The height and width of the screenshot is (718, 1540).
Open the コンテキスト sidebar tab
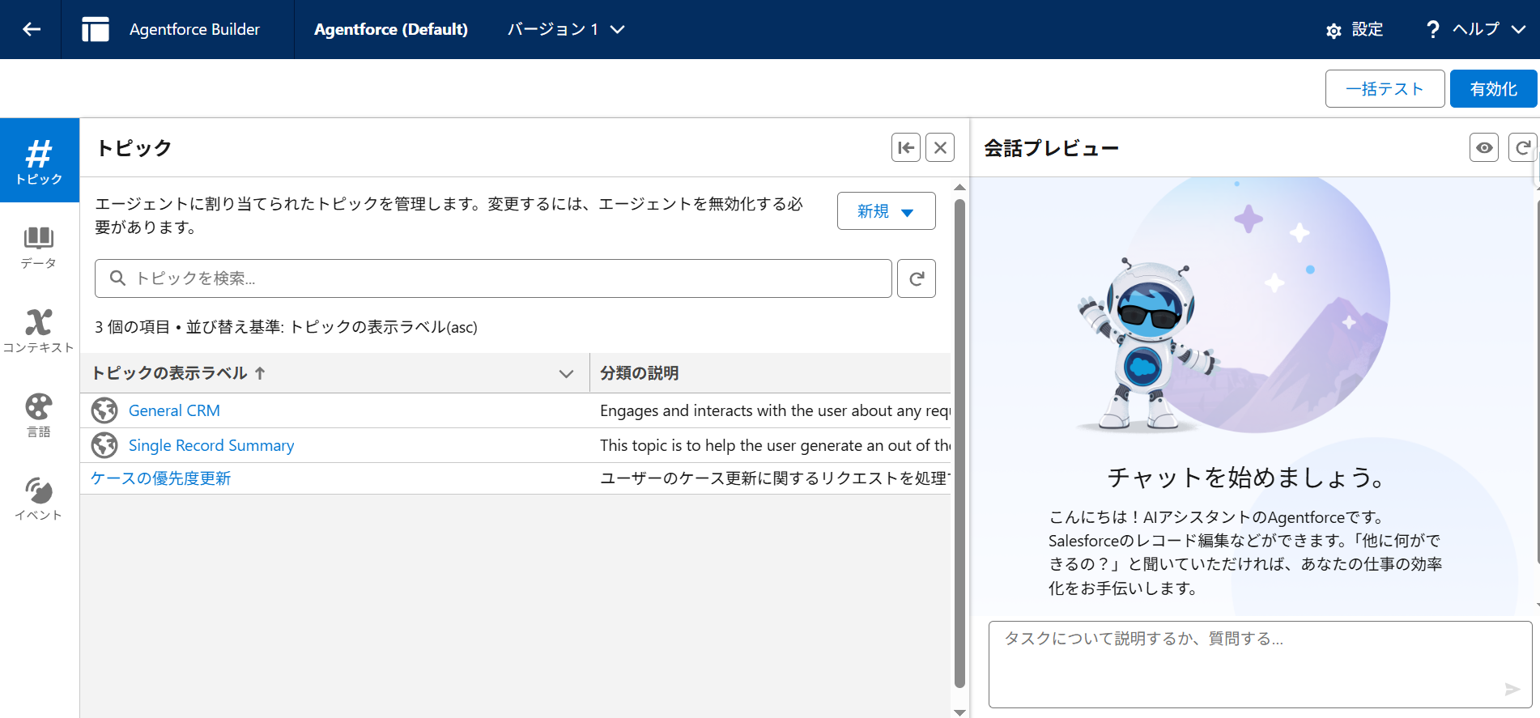click(39, 331)
